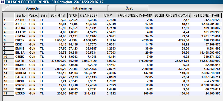The width and height of the screenshot is (223, 101).
Task: Click the M application icon in title bar
Action: pos(2,2)
